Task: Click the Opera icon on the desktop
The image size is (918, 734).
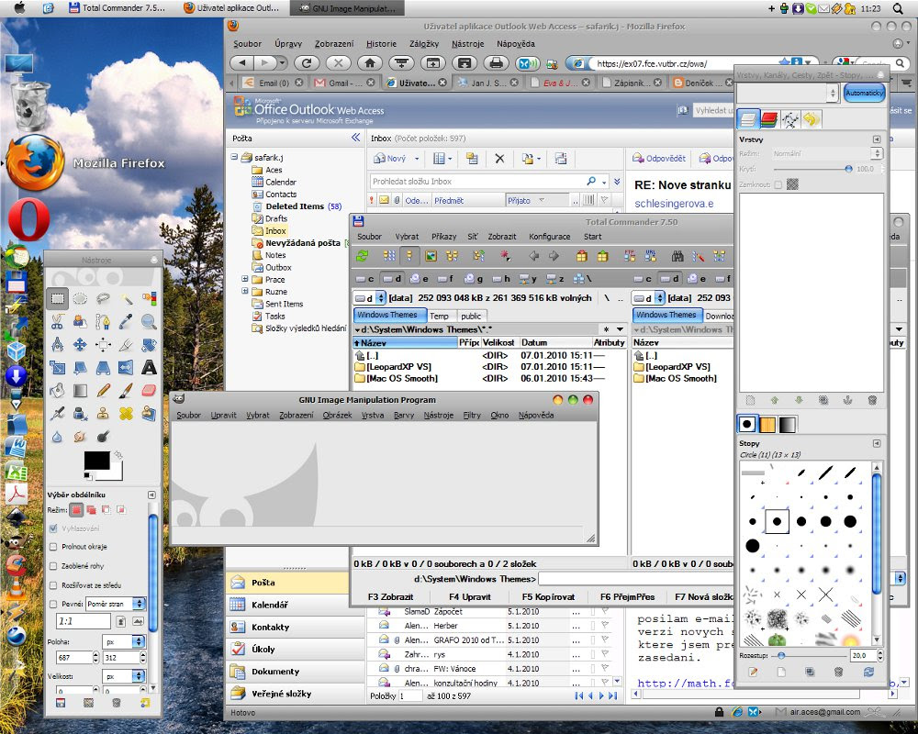Action: (28, 219)
